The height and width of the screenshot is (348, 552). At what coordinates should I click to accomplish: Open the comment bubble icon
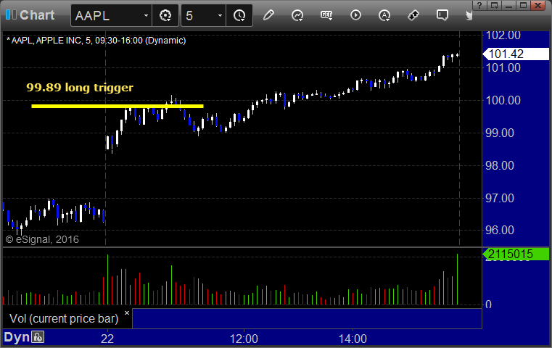442,15
